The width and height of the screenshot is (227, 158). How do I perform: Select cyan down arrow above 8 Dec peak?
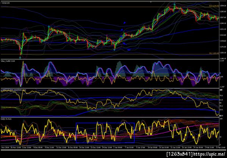[x=49, y=26]
